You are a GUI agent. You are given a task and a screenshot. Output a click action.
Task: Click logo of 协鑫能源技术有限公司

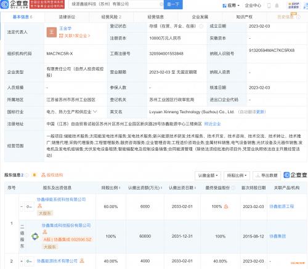pos(29,261)
